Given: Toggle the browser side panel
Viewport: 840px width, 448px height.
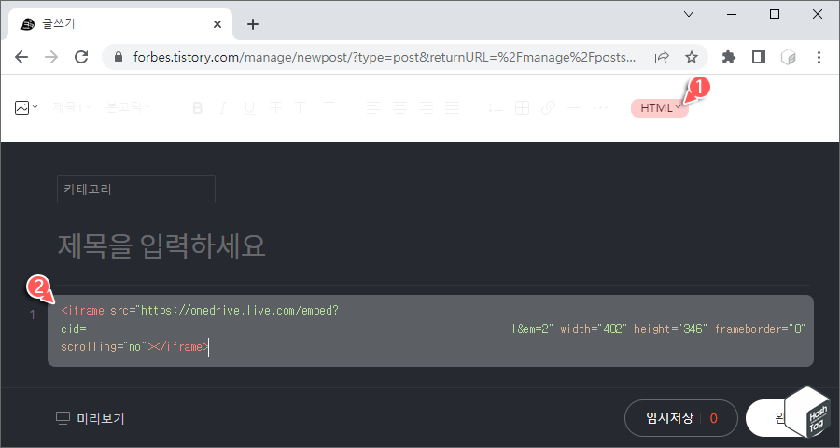Looking at the screenshot, I should point(759,57).
